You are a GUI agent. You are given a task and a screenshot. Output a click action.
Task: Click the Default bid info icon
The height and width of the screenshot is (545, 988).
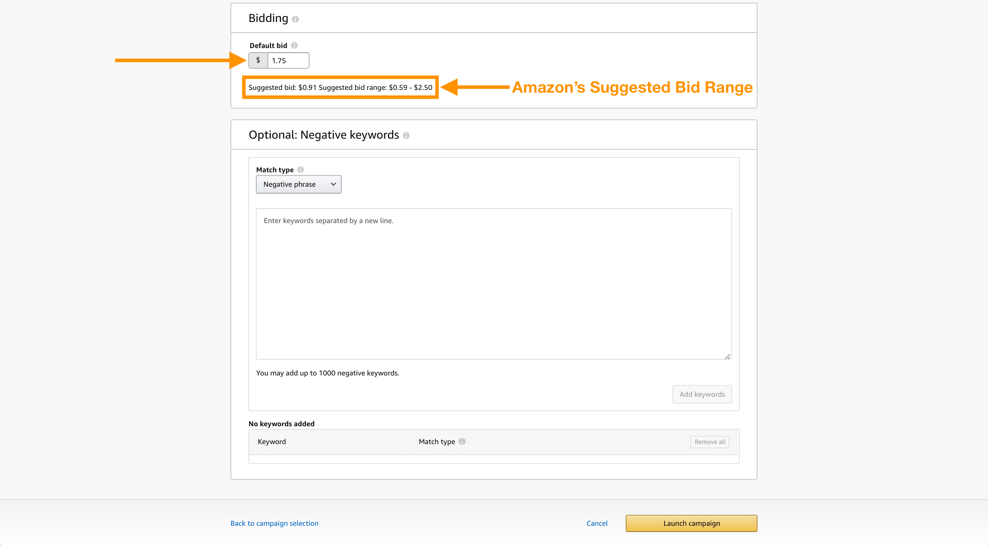tap(294, 45)
